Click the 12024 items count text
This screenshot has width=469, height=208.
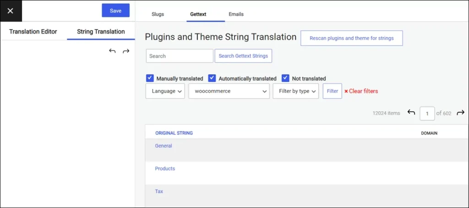pos(386,113)
